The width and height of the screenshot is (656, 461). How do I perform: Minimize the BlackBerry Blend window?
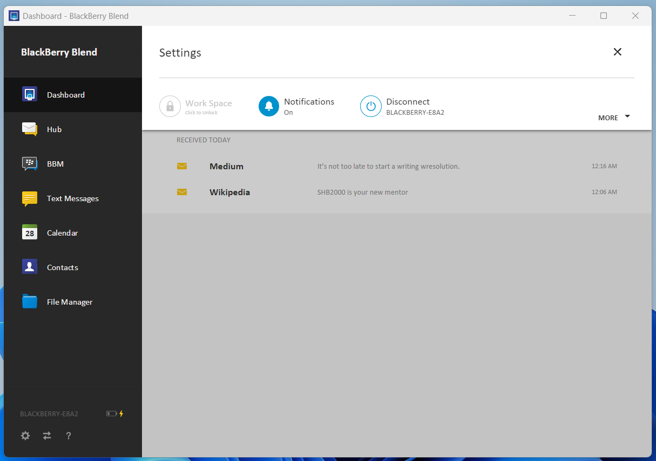572,16
